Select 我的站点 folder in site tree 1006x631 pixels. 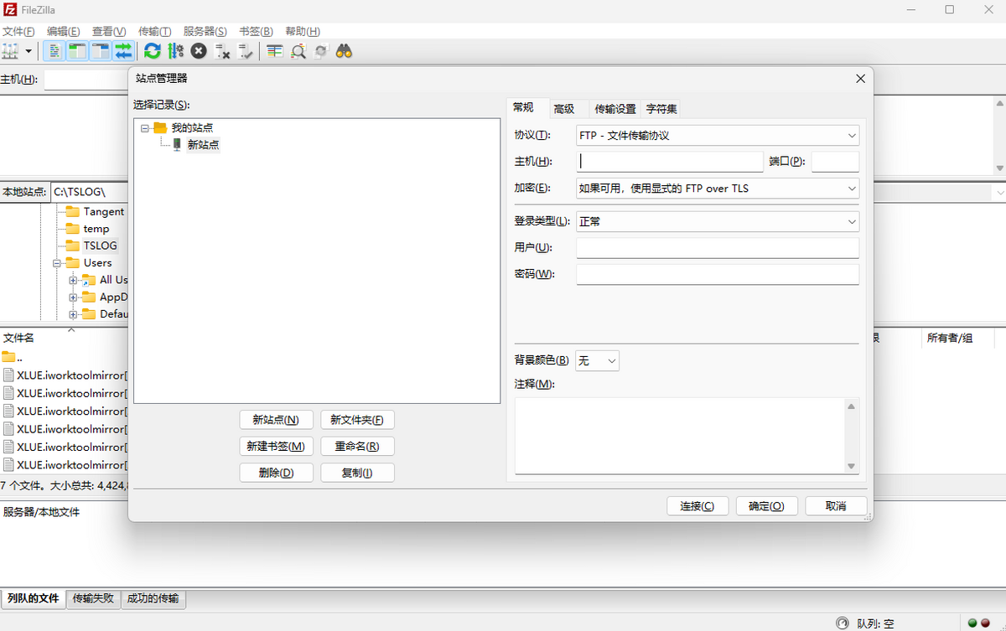click(192, 127)
